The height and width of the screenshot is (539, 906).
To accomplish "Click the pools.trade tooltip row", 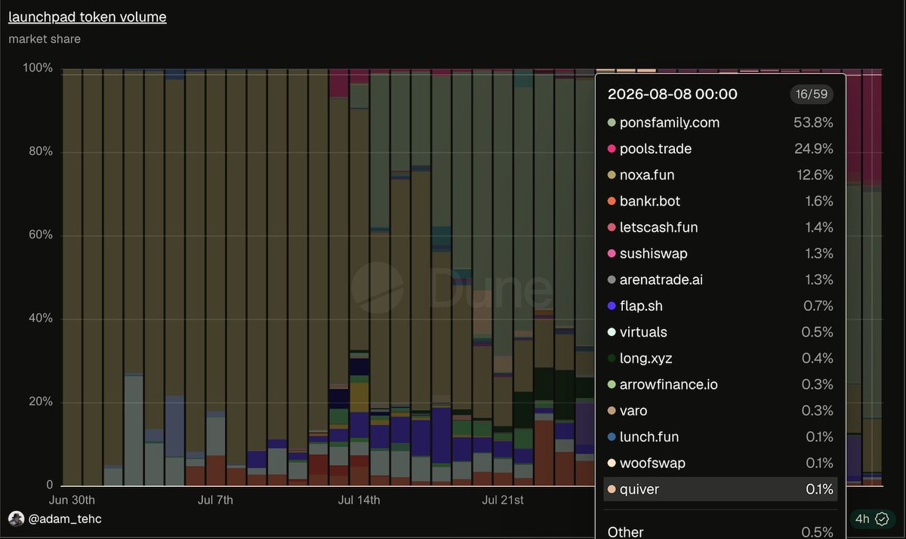I will tap(720, 149).
